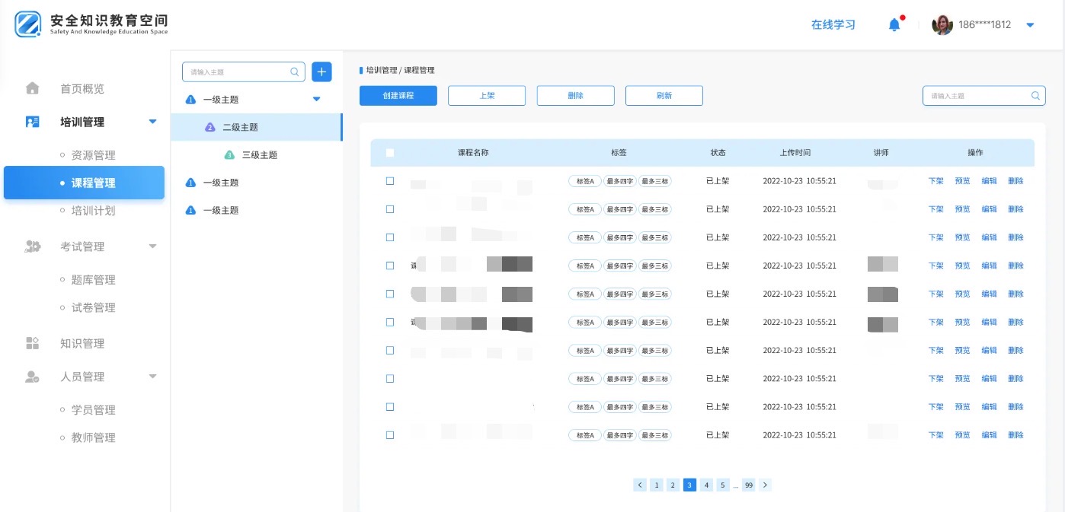Screen dimensions: 1065x512
Task: Click the 知识管理 grid icon
Action: coord(33,343)
